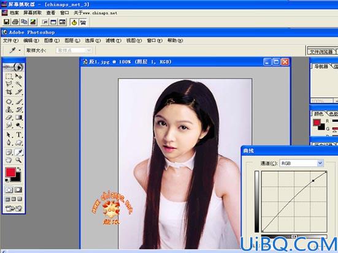Select the Magic Wand tool
This screenshot has height=253, width=338.
coord(18,84)
